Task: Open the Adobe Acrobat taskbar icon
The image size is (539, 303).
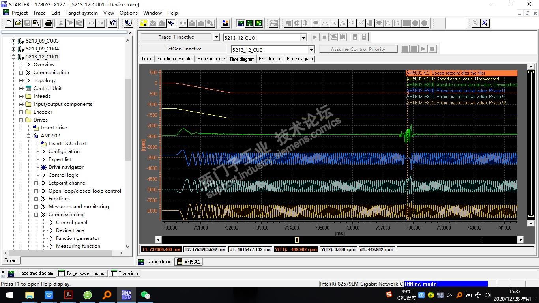Action: [68, 295]
